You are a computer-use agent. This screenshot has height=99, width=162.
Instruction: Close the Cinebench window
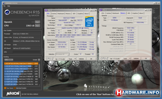coord(159,3)
